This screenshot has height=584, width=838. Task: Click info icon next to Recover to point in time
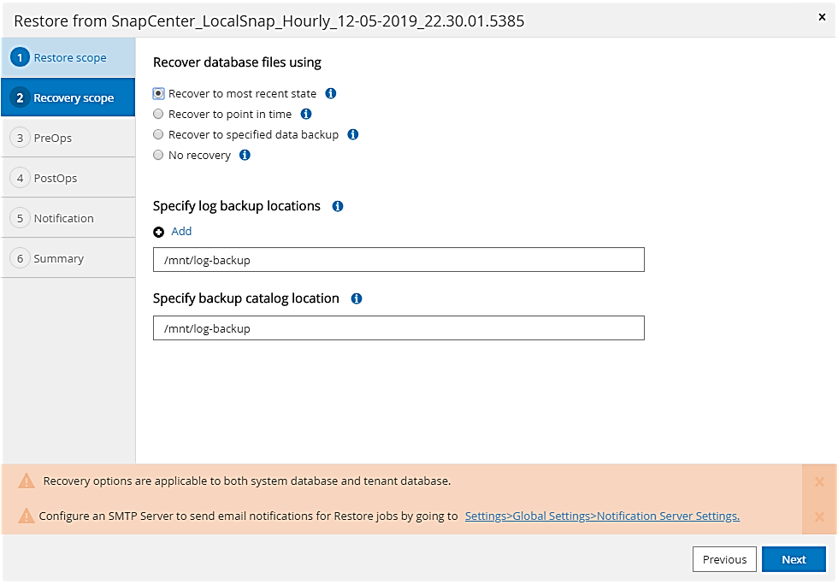coord(306,114)
